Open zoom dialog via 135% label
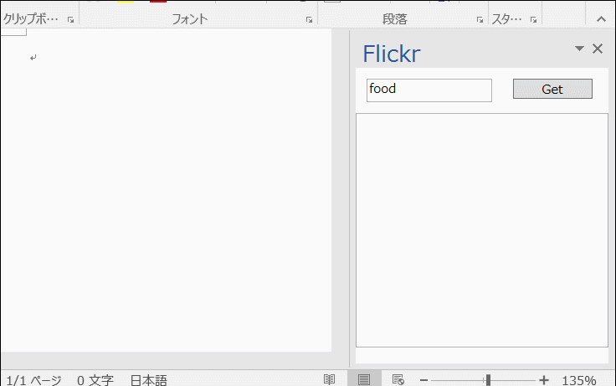The height and width of the screenshot is (386, 616). 578,380
